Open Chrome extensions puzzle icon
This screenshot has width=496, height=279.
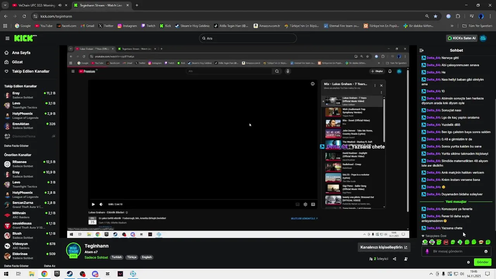click(x=458, y=16)
